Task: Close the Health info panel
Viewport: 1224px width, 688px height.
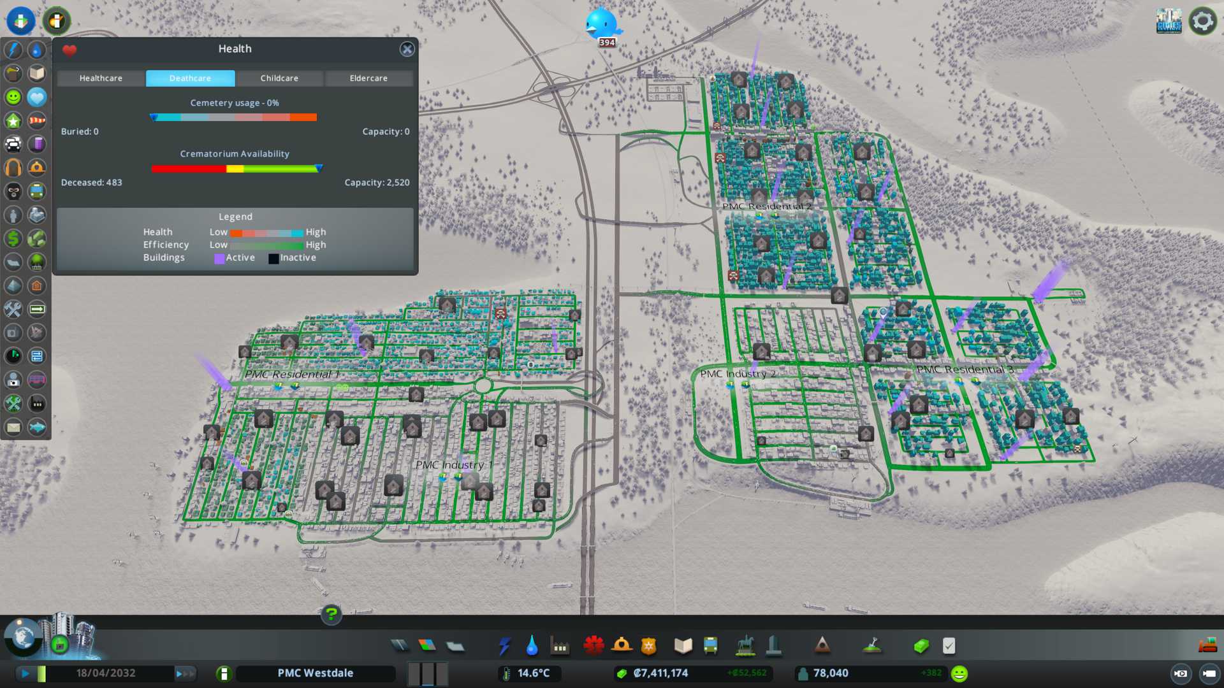Action: [407, 49]
